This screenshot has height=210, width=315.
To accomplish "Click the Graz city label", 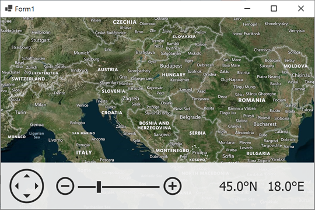I will (123, 77).
